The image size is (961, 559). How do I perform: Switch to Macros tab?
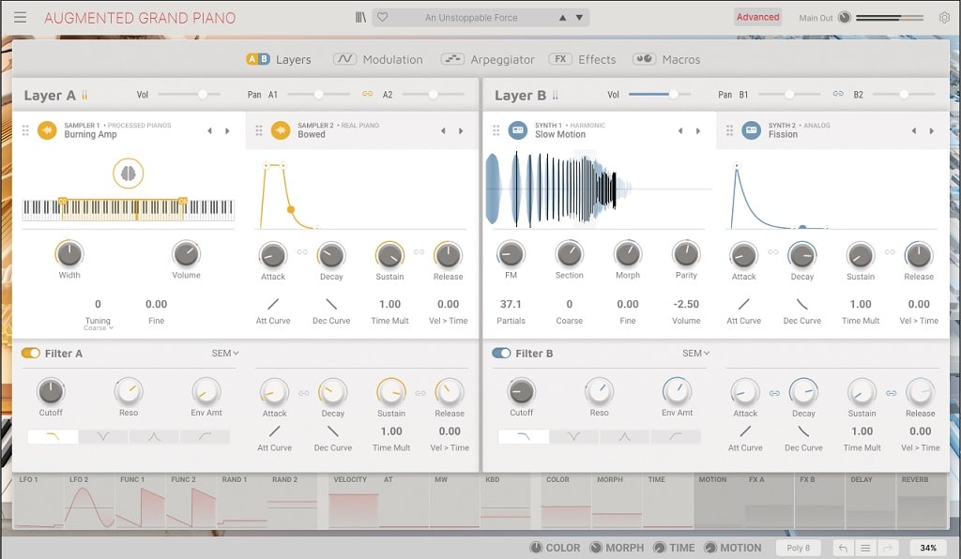coord(665,59)
